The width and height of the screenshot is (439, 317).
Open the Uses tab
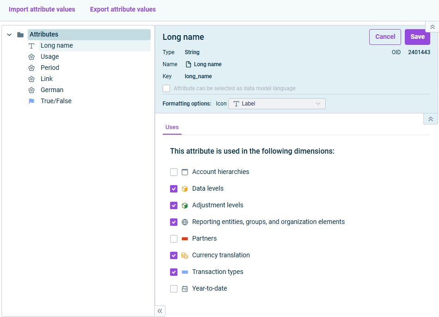tap(172, 127)
